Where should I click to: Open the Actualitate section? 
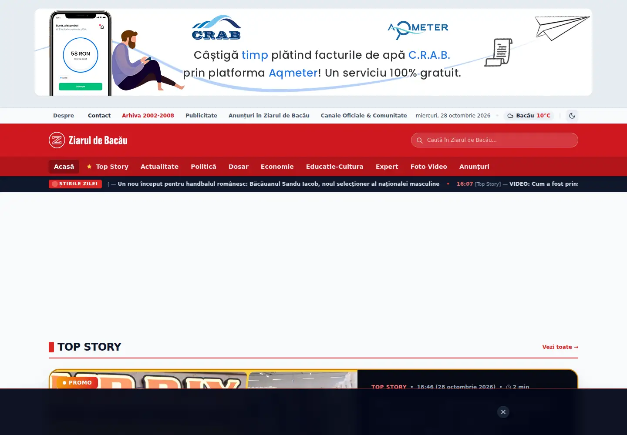(159, 167)
